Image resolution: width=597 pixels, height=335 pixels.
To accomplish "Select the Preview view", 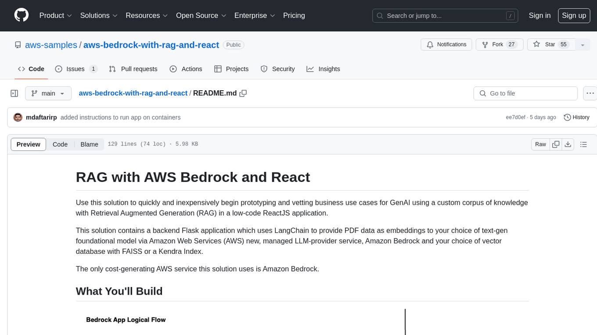I will tap(29, 144).
